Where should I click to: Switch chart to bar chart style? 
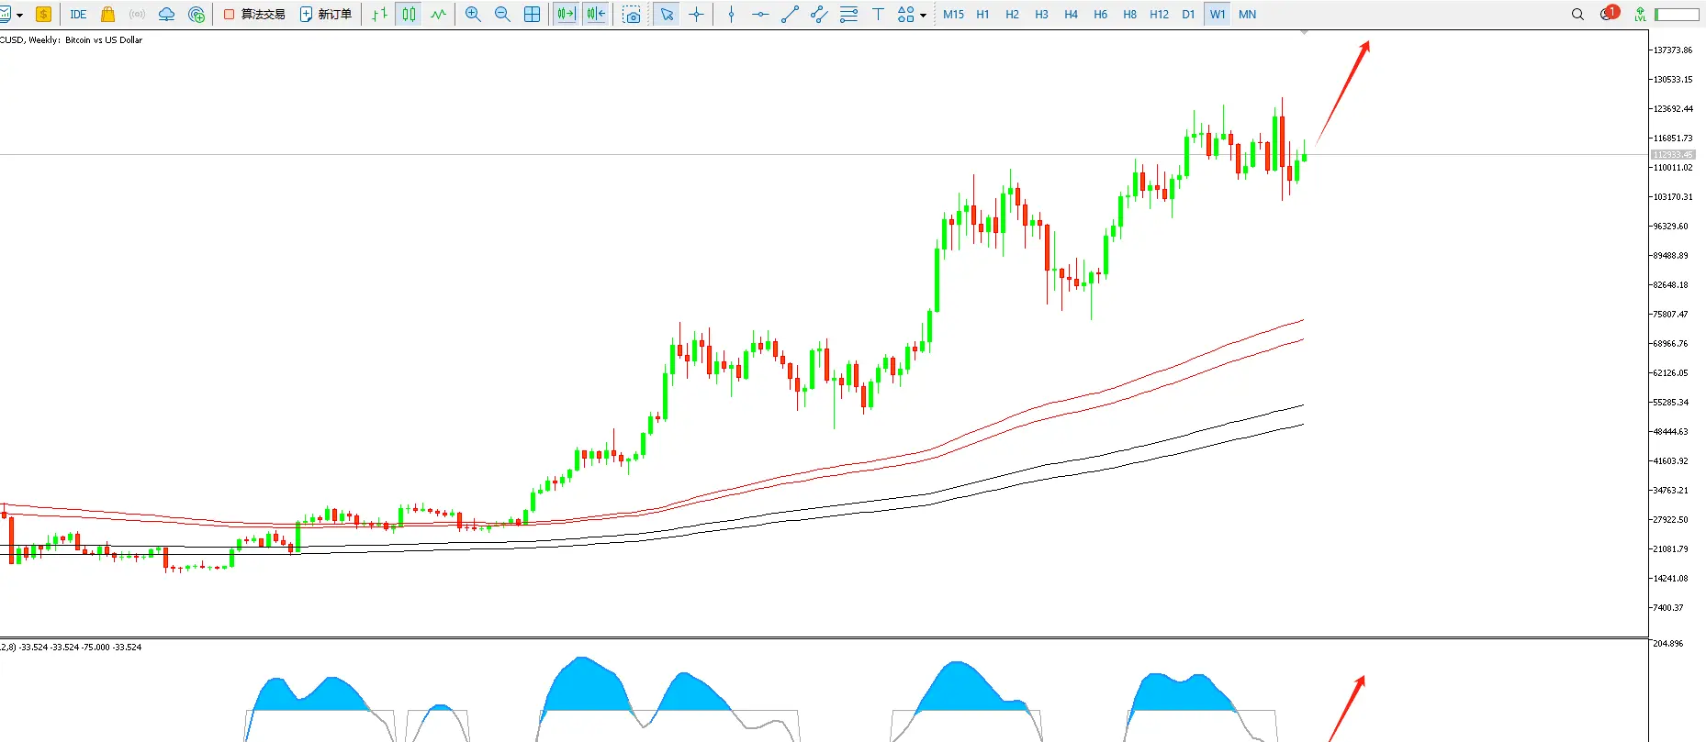(x=379, y=14)
